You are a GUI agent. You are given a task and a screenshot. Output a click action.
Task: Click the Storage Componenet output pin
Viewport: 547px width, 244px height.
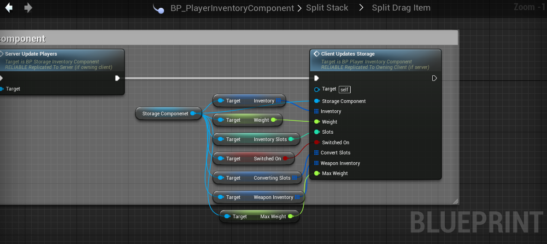coord(193,113)
